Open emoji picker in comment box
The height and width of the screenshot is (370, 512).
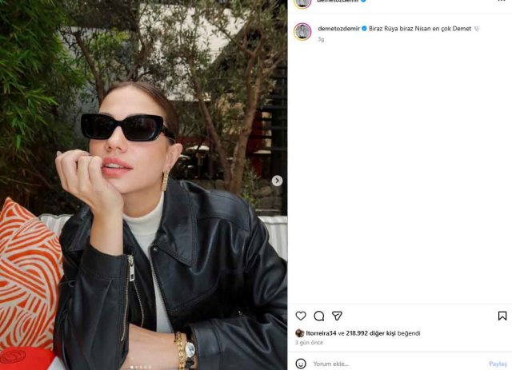[x=301, y=364]
